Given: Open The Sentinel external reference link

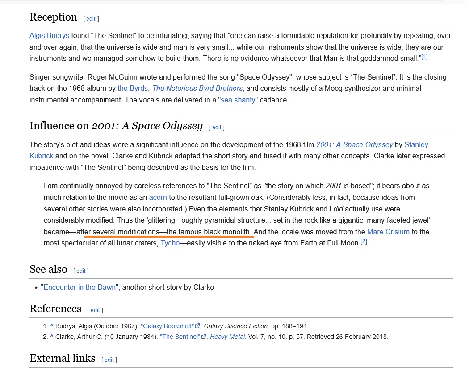Looking at the screenshot, I should coord(183,337).
